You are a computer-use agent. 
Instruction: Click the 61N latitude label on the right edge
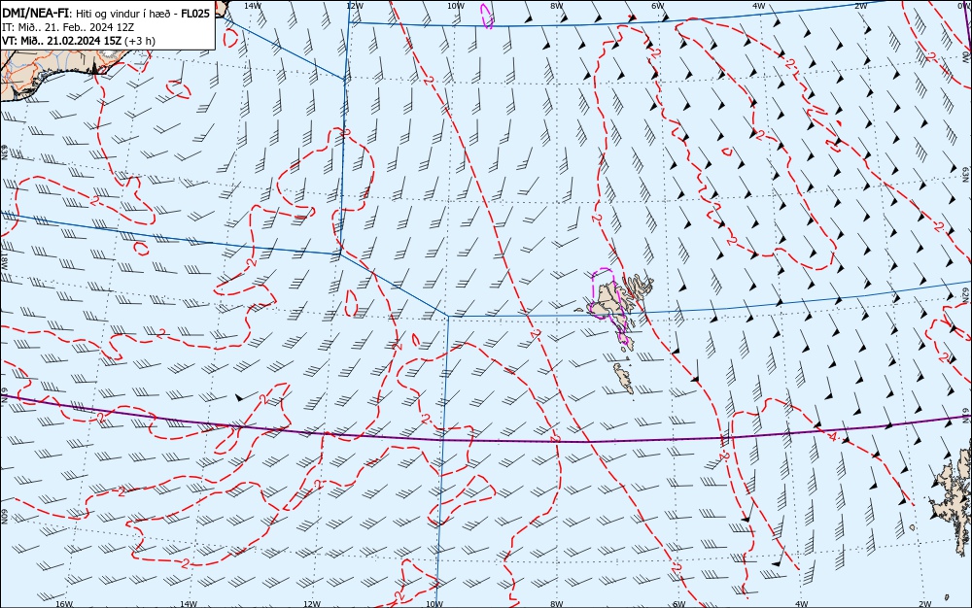[x=966, y=415]
